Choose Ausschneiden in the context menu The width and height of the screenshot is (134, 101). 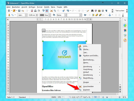(x=90, y=86)
